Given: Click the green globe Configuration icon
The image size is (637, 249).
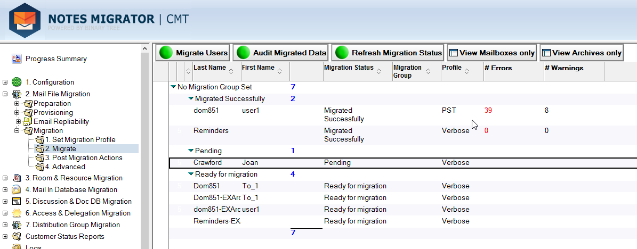Looking at the screenshot, I should pos(17,82).
